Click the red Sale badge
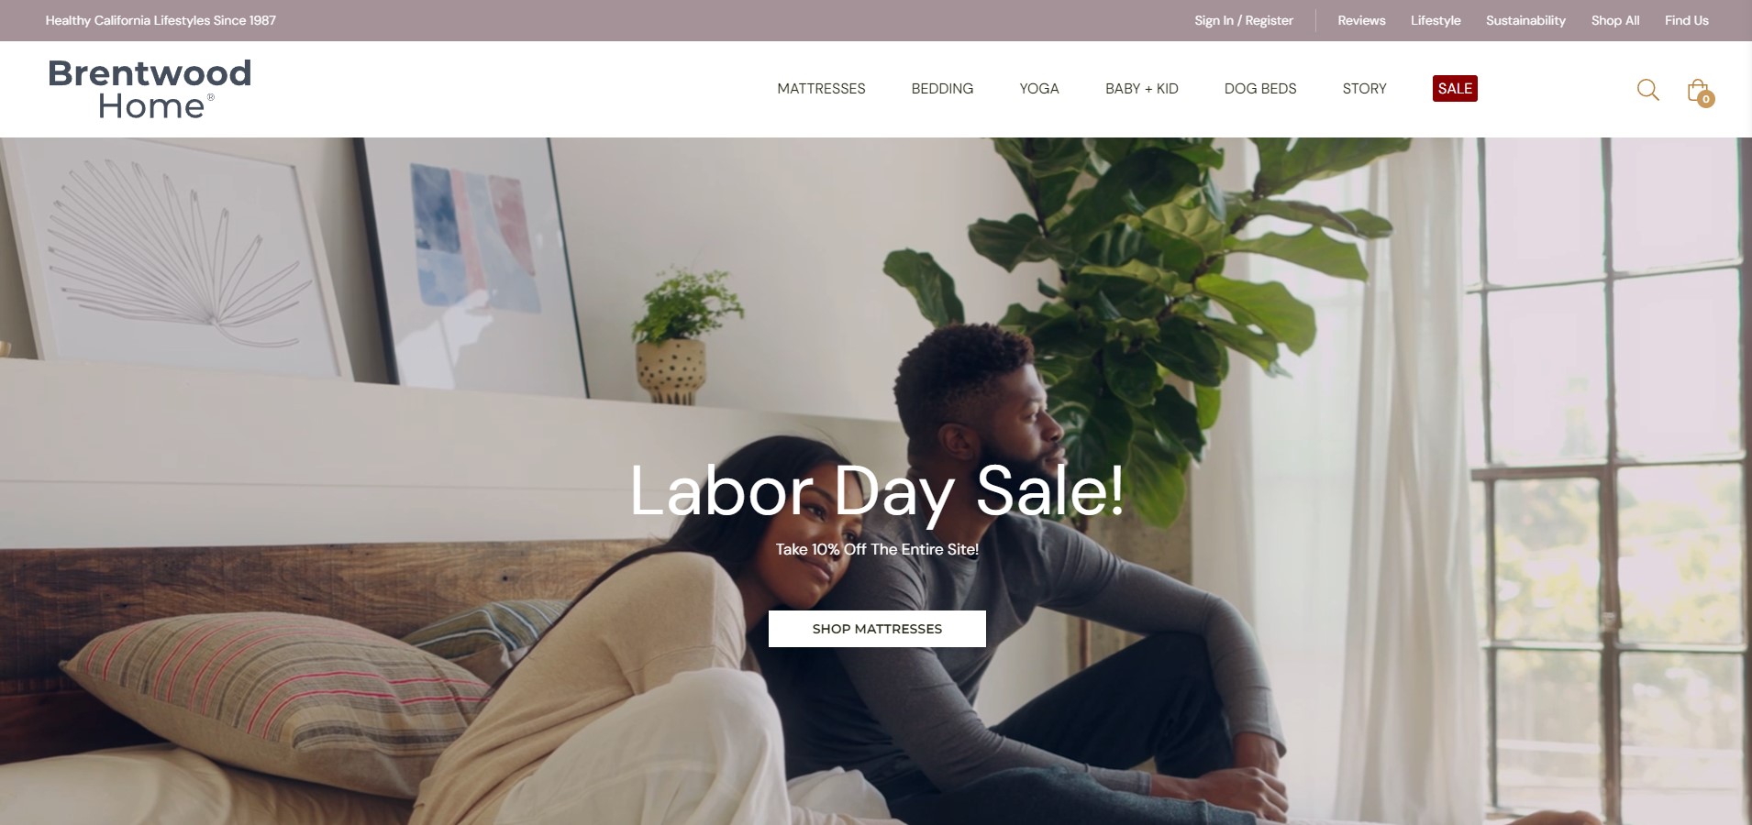The height and width of the screenshot is (825, 1752). tap(1455, 89)
